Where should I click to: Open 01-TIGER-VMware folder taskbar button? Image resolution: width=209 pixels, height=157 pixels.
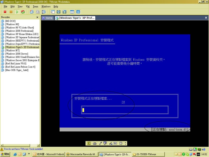(148, 154)
